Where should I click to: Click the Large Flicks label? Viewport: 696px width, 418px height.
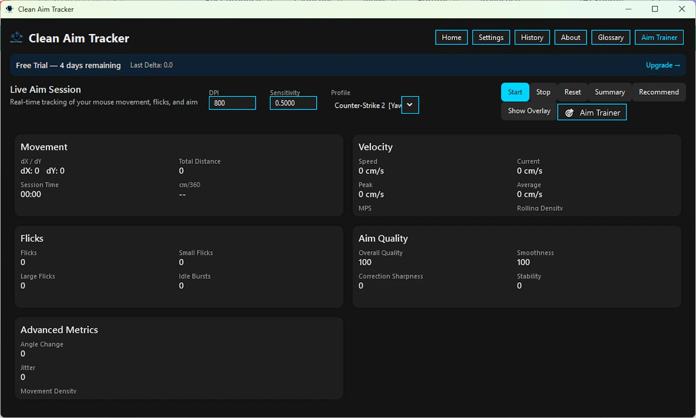(x=38, y=276)
